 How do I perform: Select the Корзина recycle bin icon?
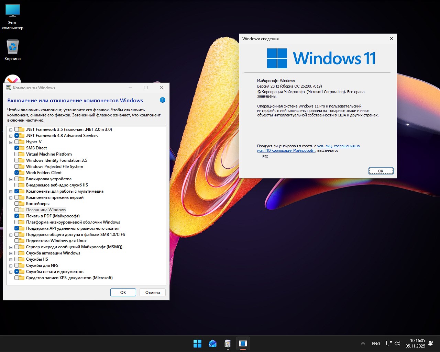coord(13,50)
